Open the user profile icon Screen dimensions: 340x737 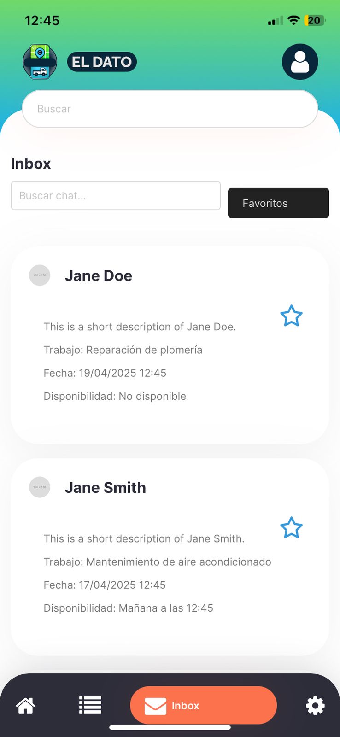(x=300, y=62)
